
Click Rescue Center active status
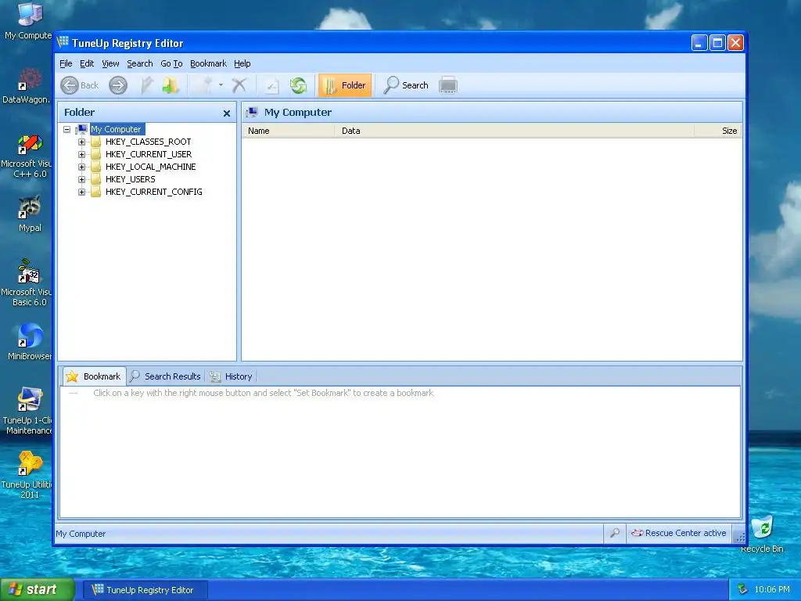(679, 533)
